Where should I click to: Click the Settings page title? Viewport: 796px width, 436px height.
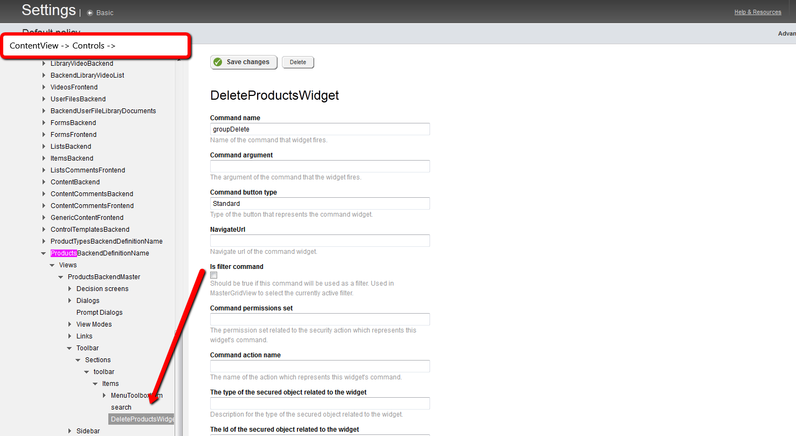(x=49, y=10)
